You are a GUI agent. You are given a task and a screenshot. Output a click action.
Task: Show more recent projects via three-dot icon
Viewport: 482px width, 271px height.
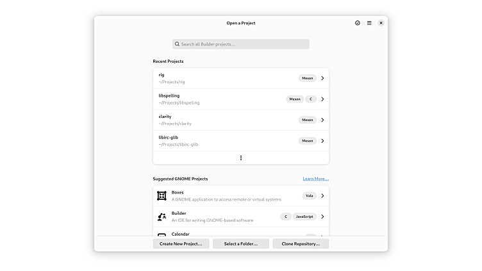tap(241, 158)
